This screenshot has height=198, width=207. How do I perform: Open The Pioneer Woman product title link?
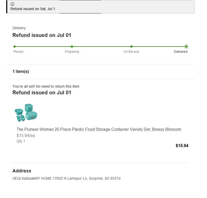tap(99, 129)
